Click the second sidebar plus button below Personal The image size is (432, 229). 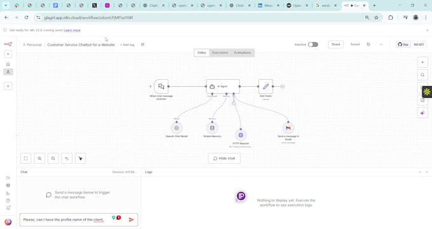click(x=8, y=86)
